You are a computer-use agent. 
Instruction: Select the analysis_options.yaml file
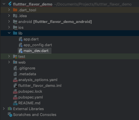click(x=38, y=80)
